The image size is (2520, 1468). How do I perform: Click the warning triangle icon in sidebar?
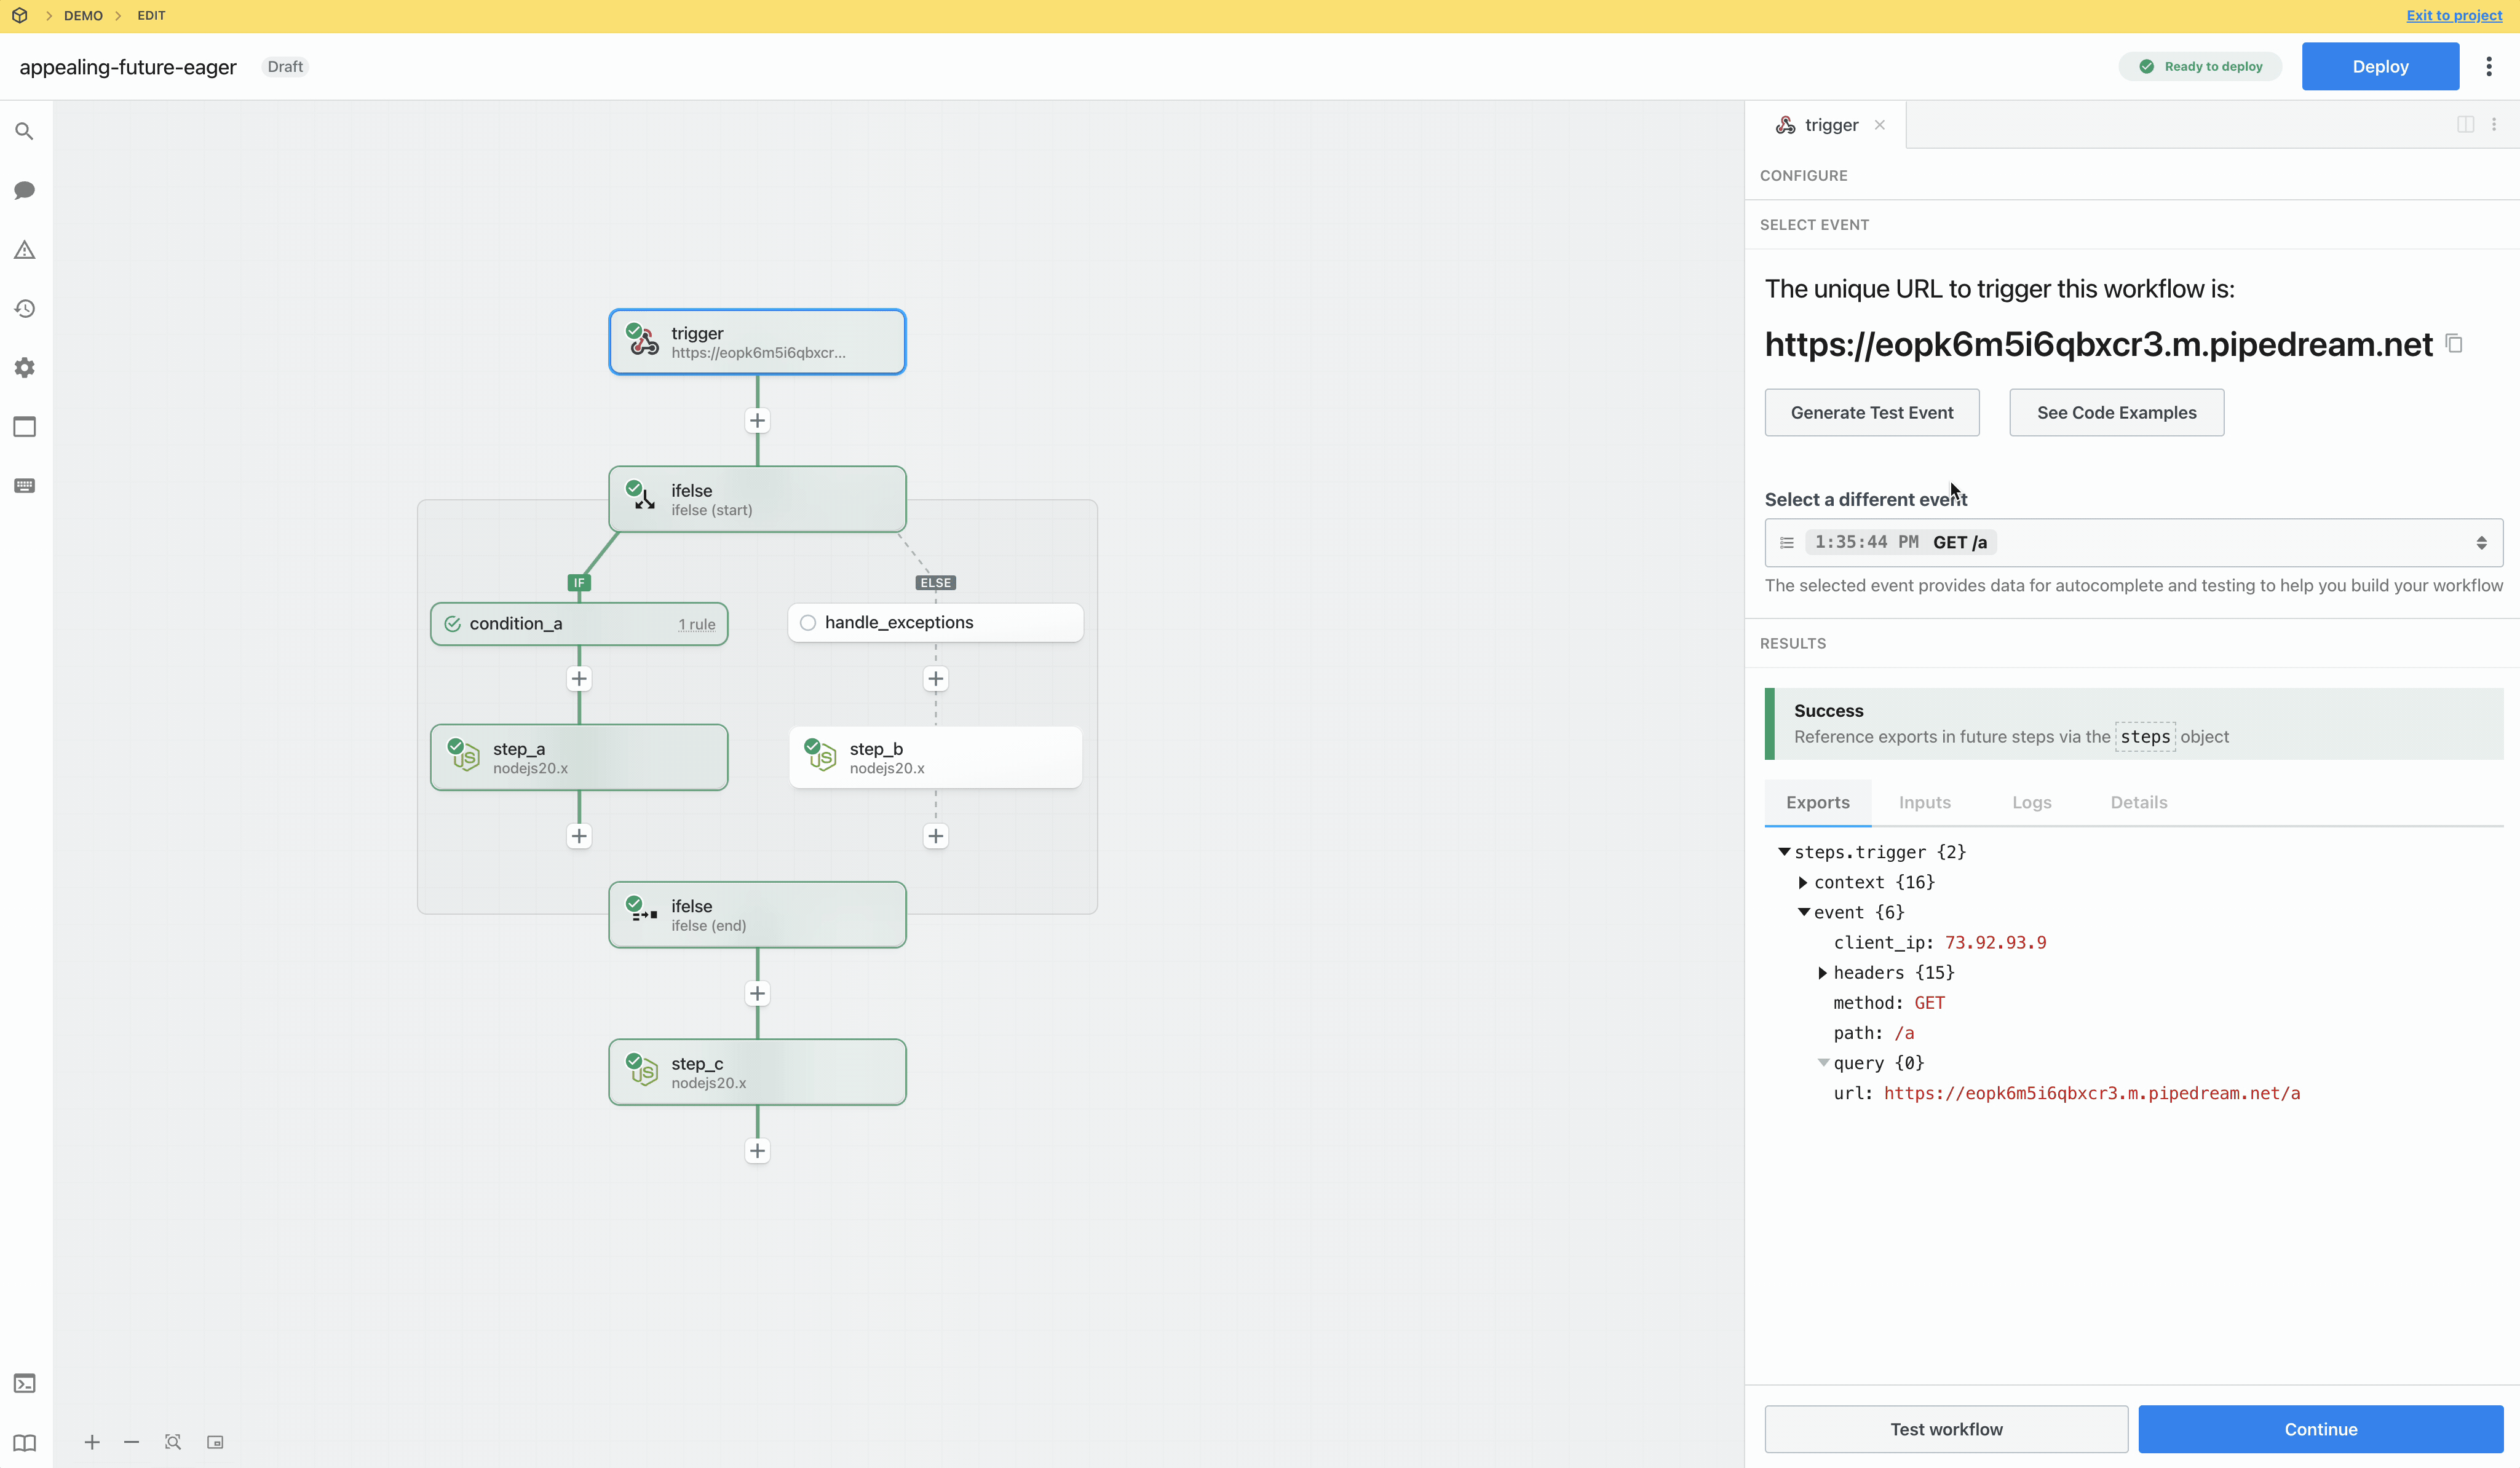point(25,250)
